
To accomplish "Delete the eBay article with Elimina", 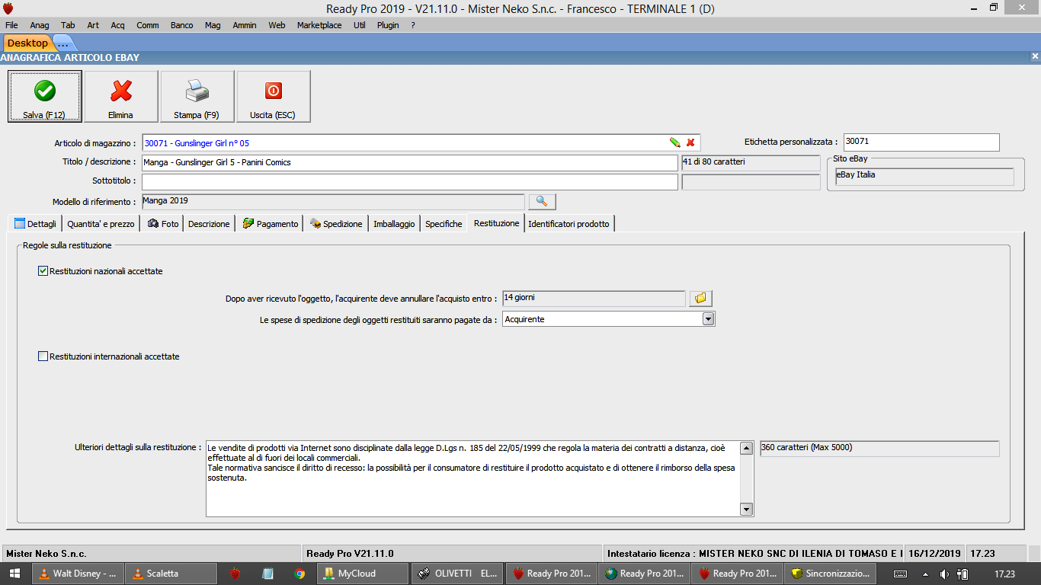I will [121, 97].
